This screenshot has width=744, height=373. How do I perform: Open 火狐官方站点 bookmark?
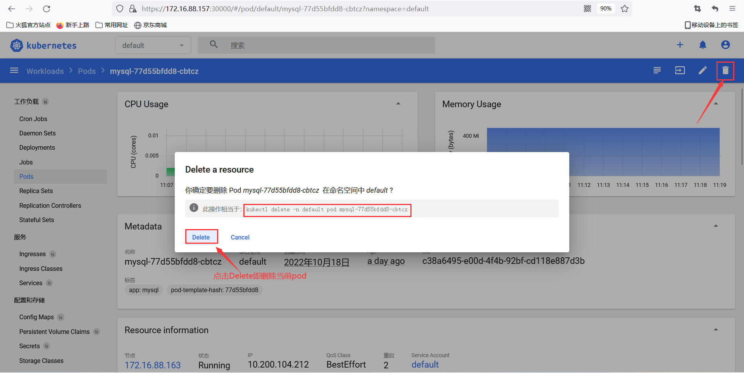tap(29, 25)
